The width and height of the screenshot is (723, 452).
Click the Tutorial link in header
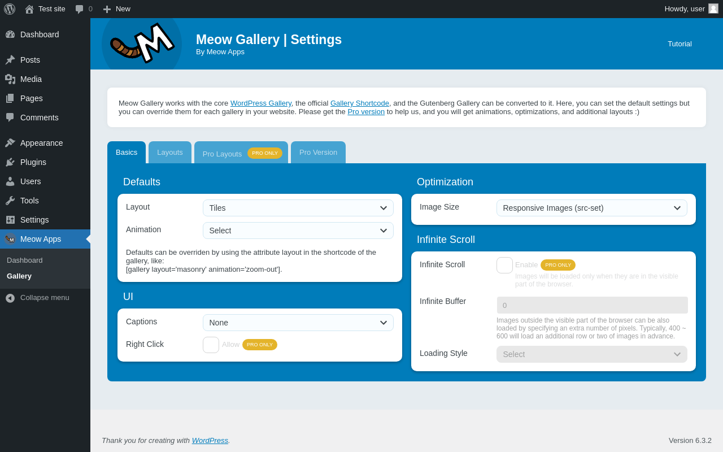click(x=680, y=44)
